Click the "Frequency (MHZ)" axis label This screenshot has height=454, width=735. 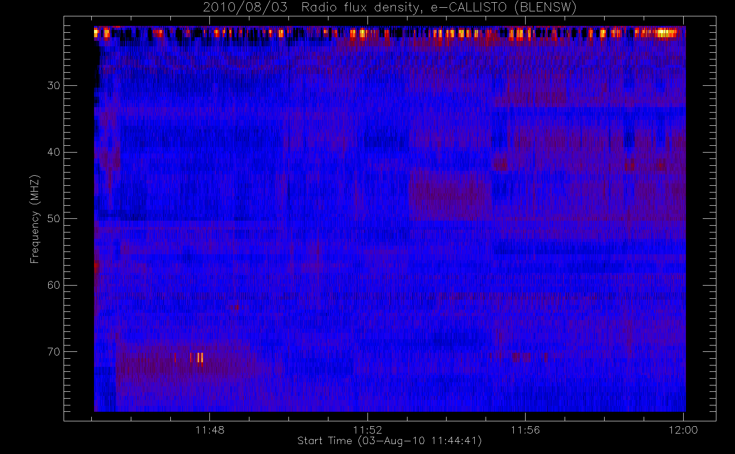[x=35, y=219]
